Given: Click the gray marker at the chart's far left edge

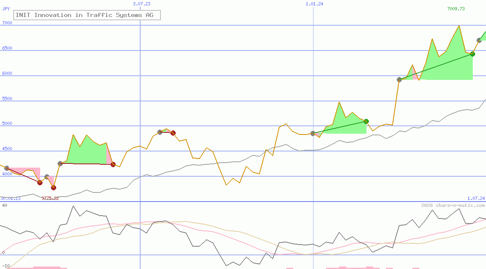Looking at the screenshot, I should (7, 168).
